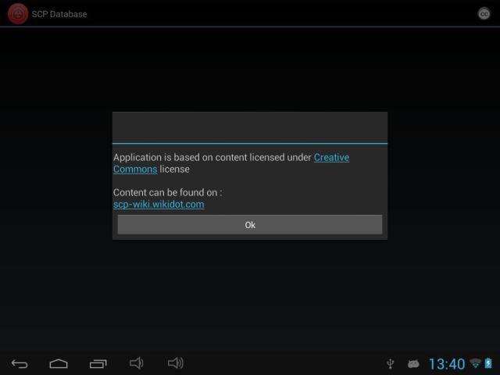Tap the Android debugging notification icon
This screenshot has width=500, height=375.
[x=413, y=364]
